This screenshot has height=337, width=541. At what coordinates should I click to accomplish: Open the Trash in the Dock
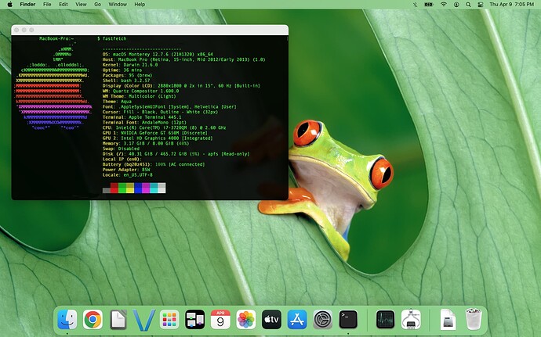tap(474, 319)
